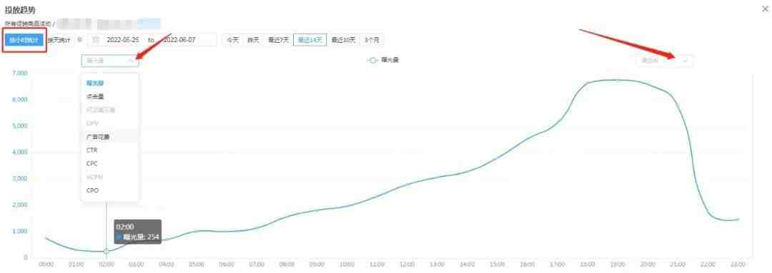Click the 今天 quick range button

233,40
